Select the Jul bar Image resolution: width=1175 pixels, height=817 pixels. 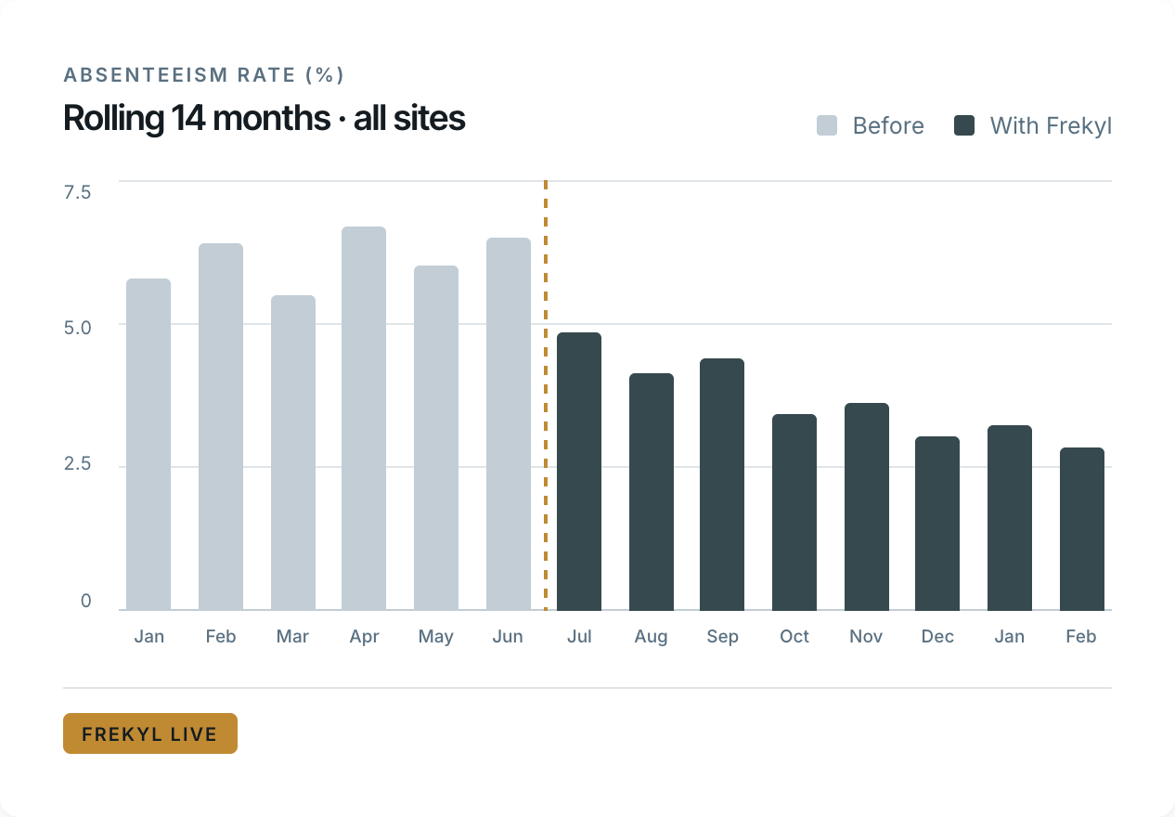pos(579,472)
